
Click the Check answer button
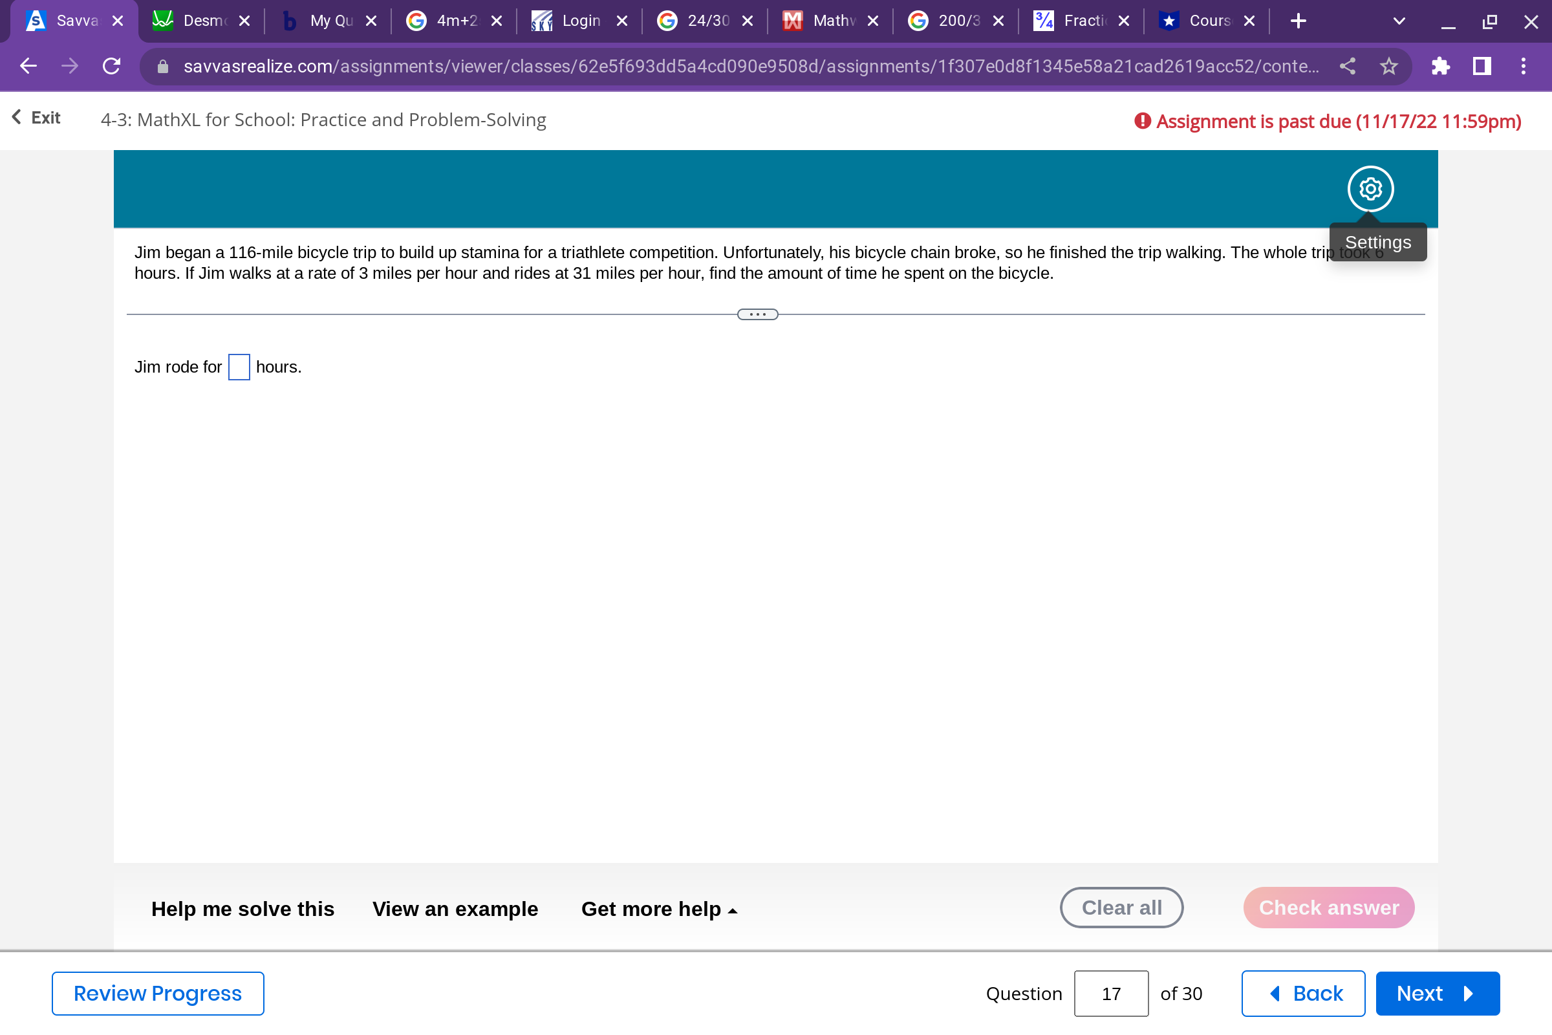pos(1328,908)
